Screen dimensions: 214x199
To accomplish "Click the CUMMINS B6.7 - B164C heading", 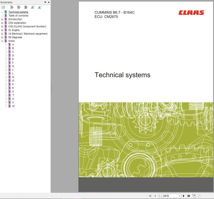I will (x=114, y=12).
